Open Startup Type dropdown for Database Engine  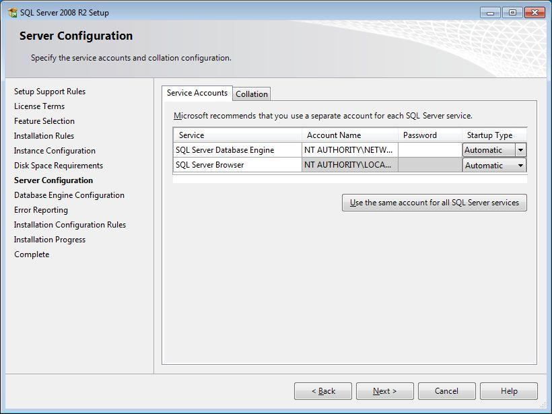tap(520, 150)
